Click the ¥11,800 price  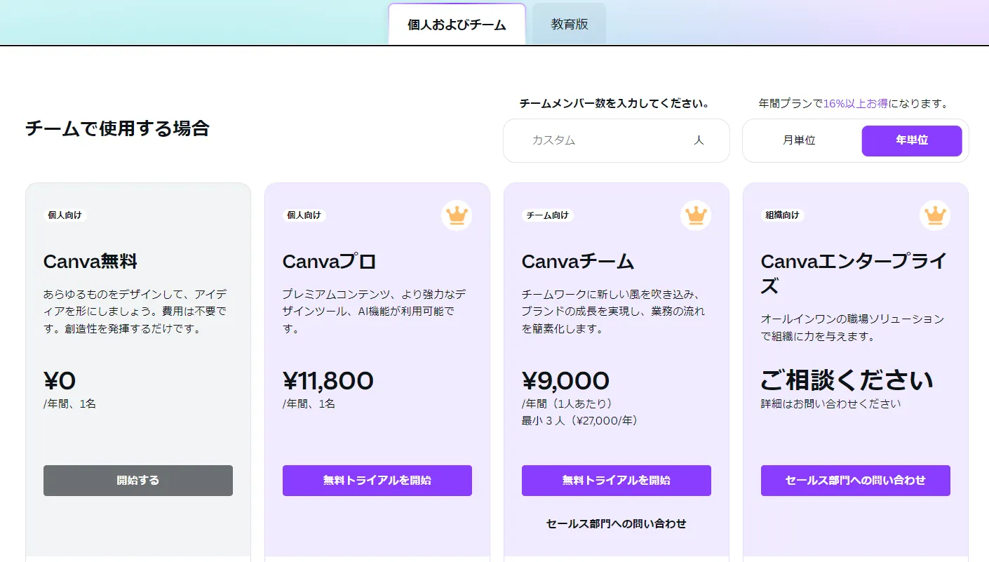328,381
